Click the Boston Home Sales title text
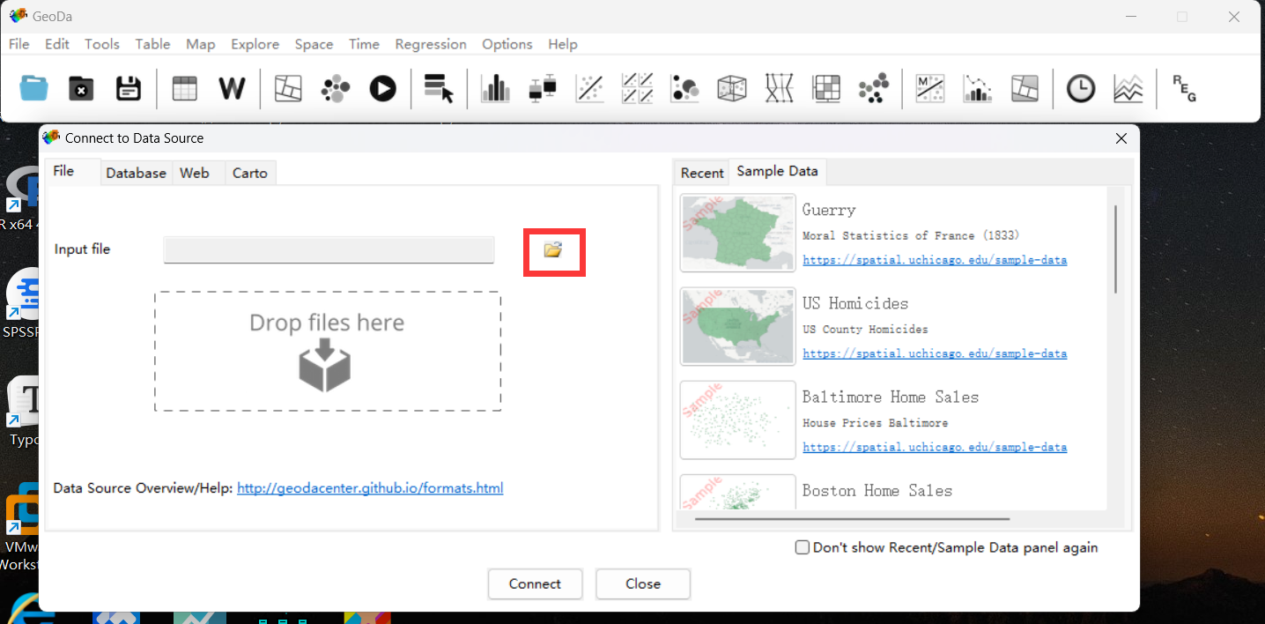1265x624 pixels. point(877,490)
